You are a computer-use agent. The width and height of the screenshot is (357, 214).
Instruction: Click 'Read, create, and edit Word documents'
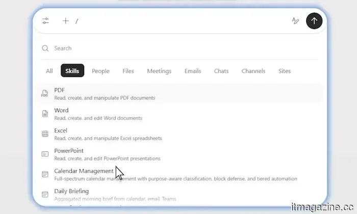(98, 118)
